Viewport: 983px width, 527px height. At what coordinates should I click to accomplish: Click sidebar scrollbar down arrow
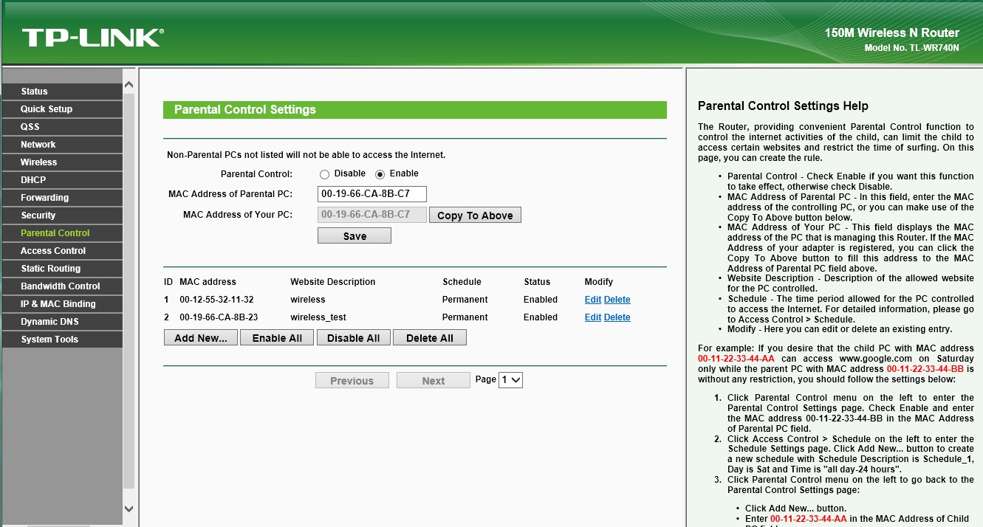(x=129, y=509)
